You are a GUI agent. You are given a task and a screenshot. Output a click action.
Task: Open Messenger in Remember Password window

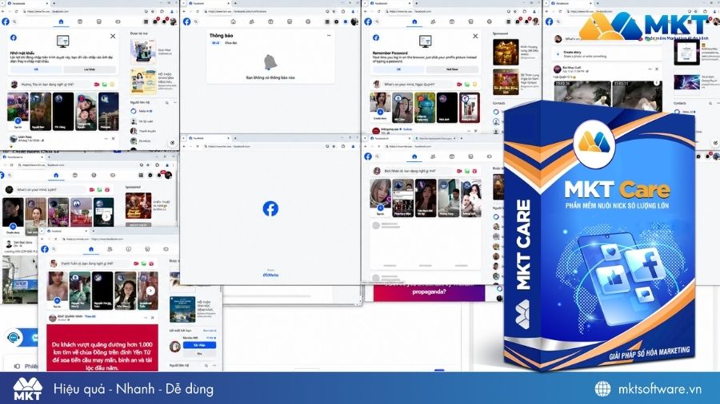518,22
